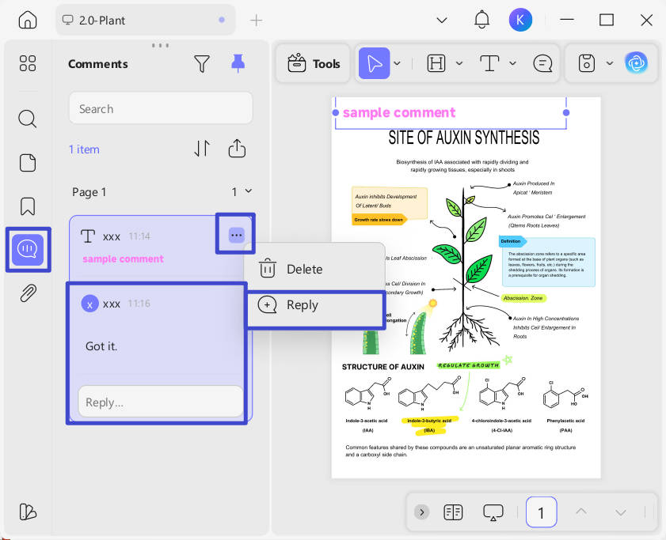Expand the tab list chevron at top

442,20
